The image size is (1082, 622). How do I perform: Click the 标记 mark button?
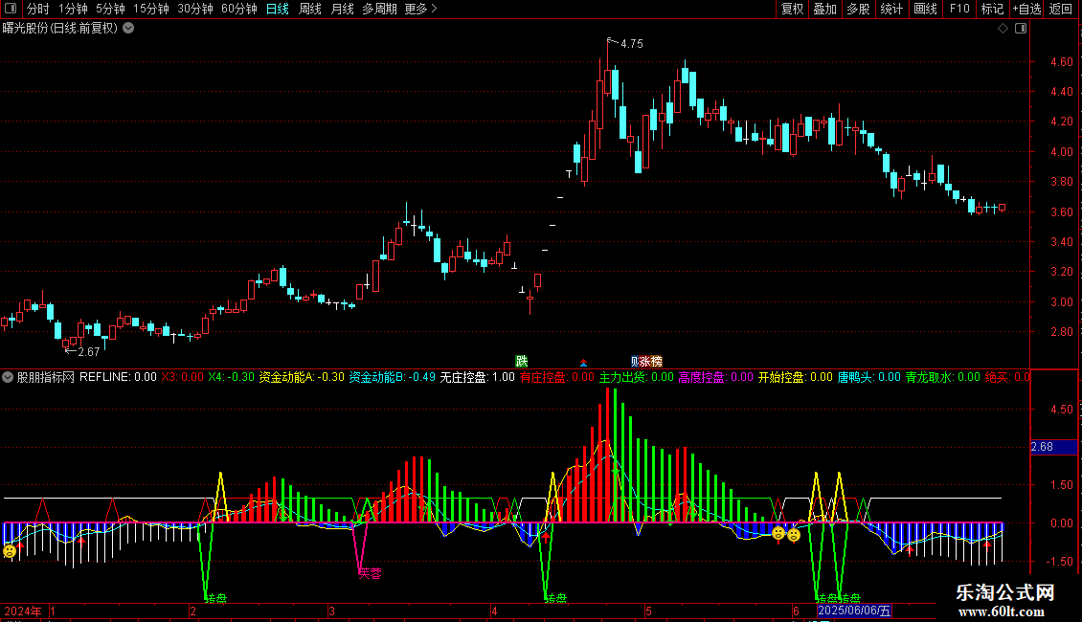coord(992,9)
